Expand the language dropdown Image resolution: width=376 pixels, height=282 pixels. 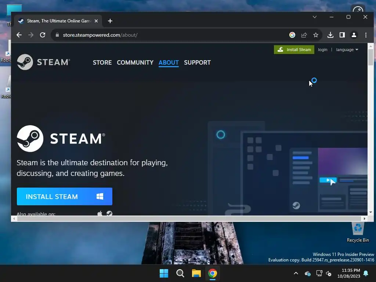pos(347,50)
